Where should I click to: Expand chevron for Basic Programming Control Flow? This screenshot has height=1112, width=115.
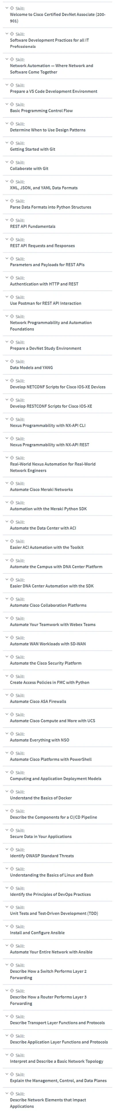coord(6,104)
